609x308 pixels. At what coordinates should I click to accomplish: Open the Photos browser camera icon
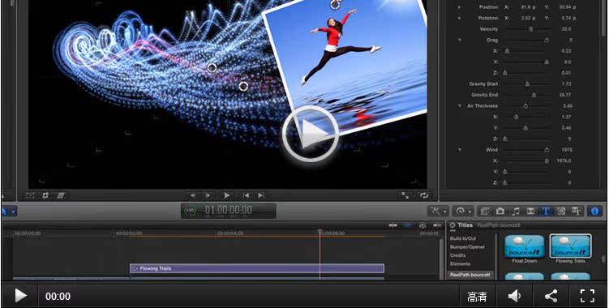click(500, 211)
